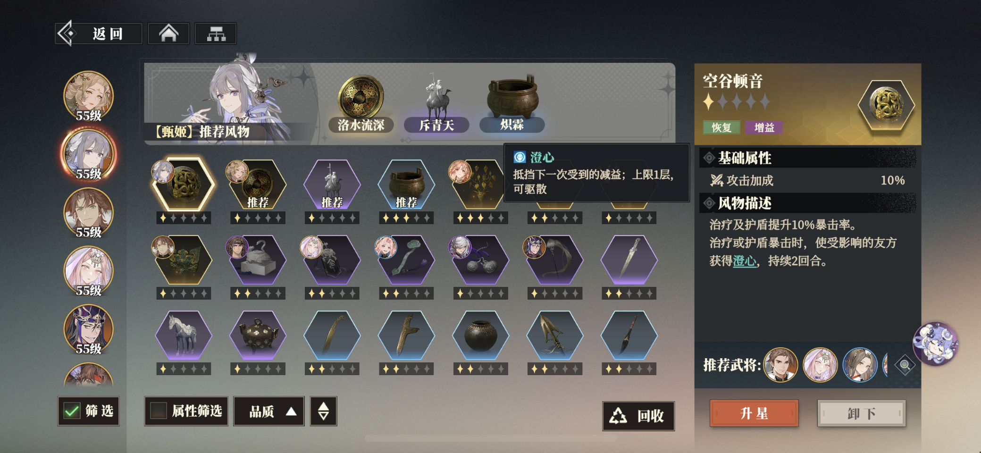Screen dimensions: 981x453
Task: Open the magnifier search for recommended generals
Action: click(905, 365)
